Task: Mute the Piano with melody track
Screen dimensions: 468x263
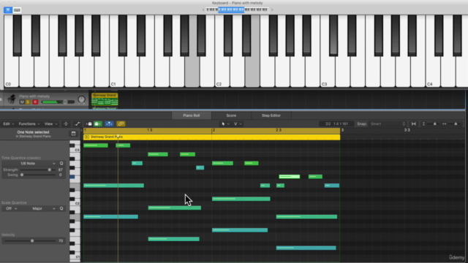Action: click(22, 102)
